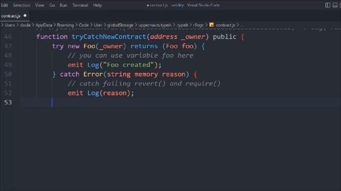Image resolution: width=341 pixels, height=191 pixels.
Task: Click the 'function' keyword on line 46
Action: (52, 37)
